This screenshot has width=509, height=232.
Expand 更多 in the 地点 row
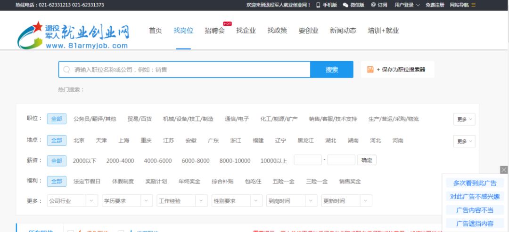point(464,141)
